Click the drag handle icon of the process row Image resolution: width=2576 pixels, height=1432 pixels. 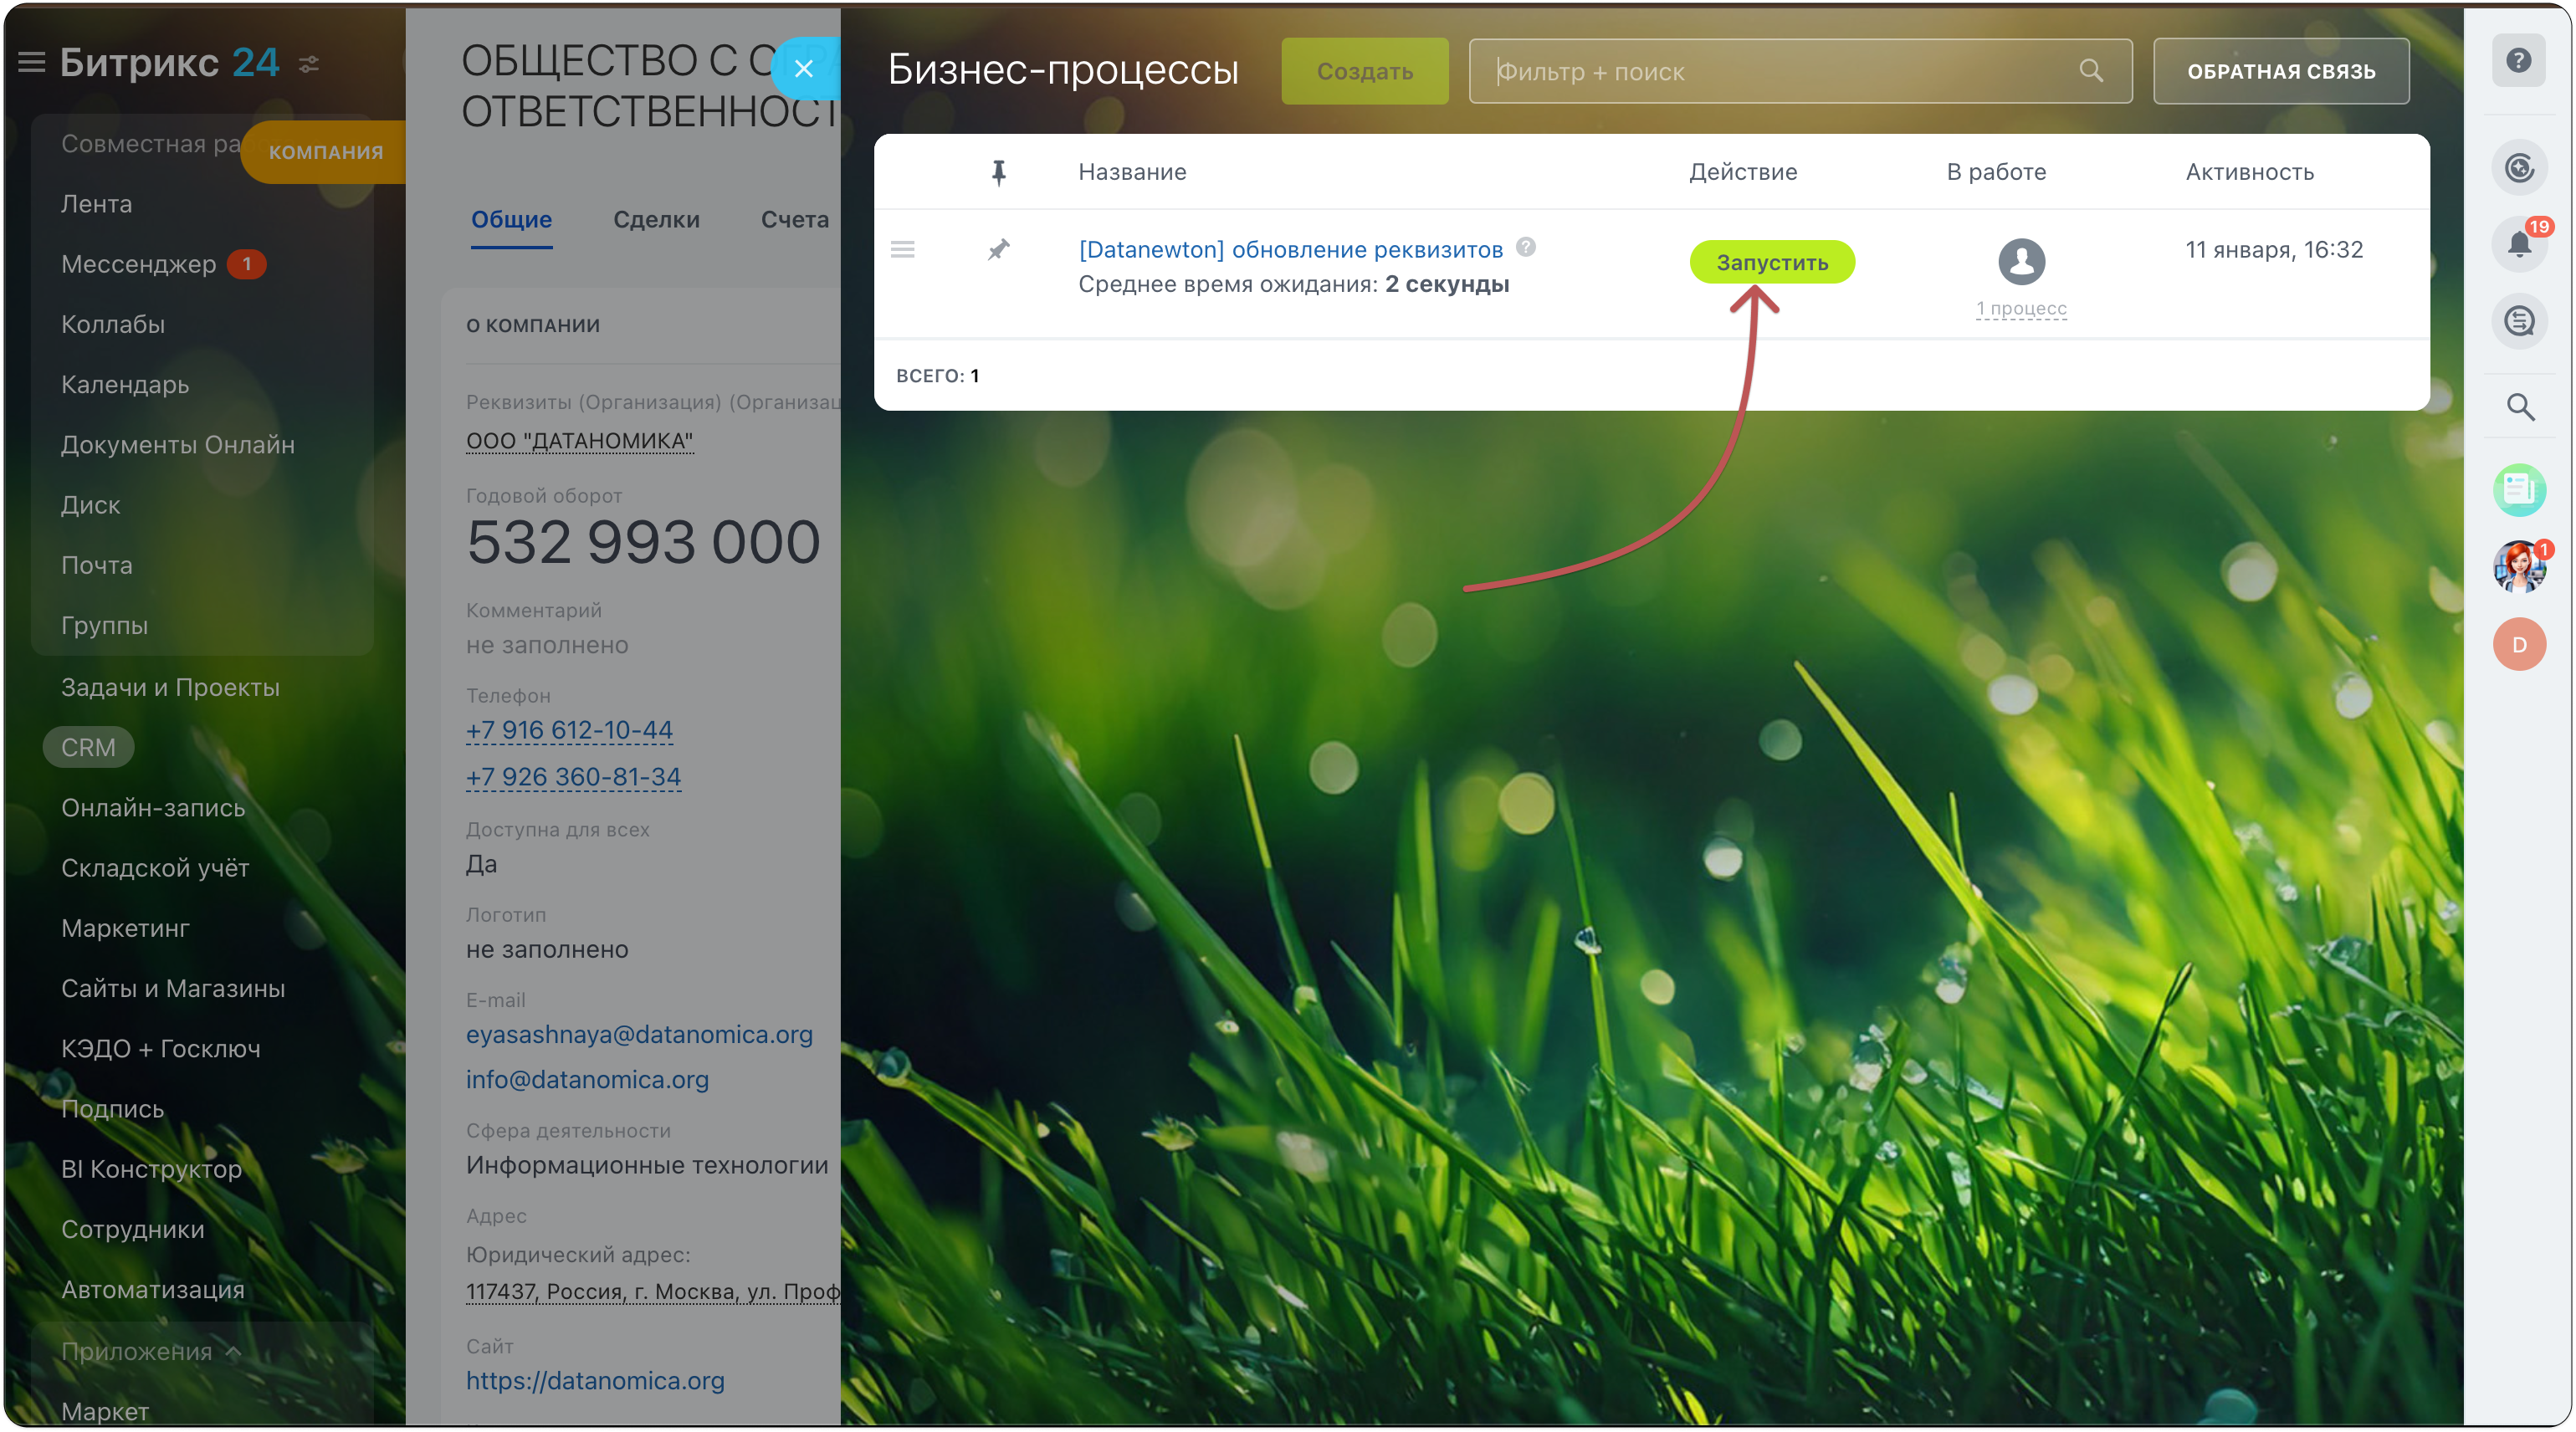coord(902,249)
